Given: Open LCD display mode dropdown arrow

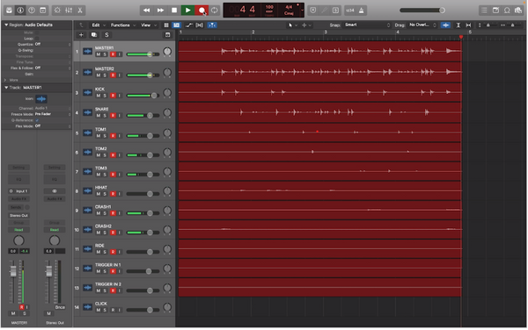Looking at the screenshot, I should [302, 11].
